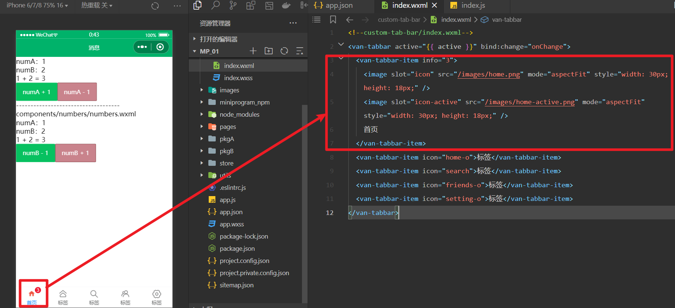Open the Search magnifier icon
Screen dimensions: 675x308
[x=215, y=5]
